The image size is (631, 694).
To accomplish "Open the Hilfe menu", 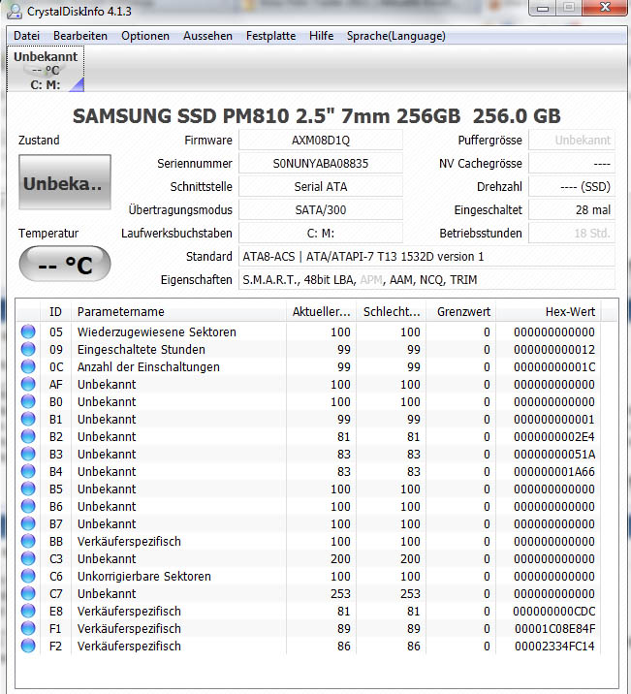I will (x=321, y=36).
